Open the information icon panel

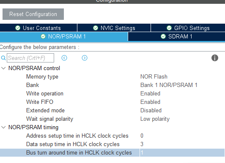[x=215, y=58]
